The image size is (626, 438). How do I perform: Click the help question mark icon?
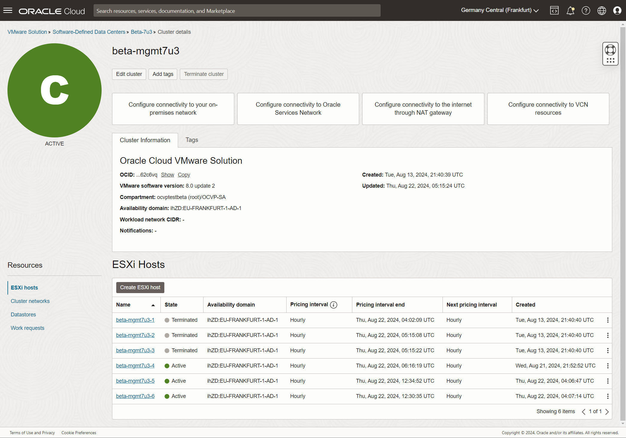[x=586, y=11]
